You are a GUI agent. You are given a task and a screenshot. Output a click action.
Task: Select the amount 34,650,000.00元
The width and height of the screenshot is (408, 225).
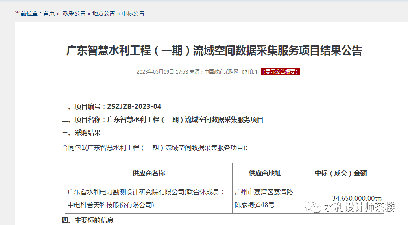356,199
